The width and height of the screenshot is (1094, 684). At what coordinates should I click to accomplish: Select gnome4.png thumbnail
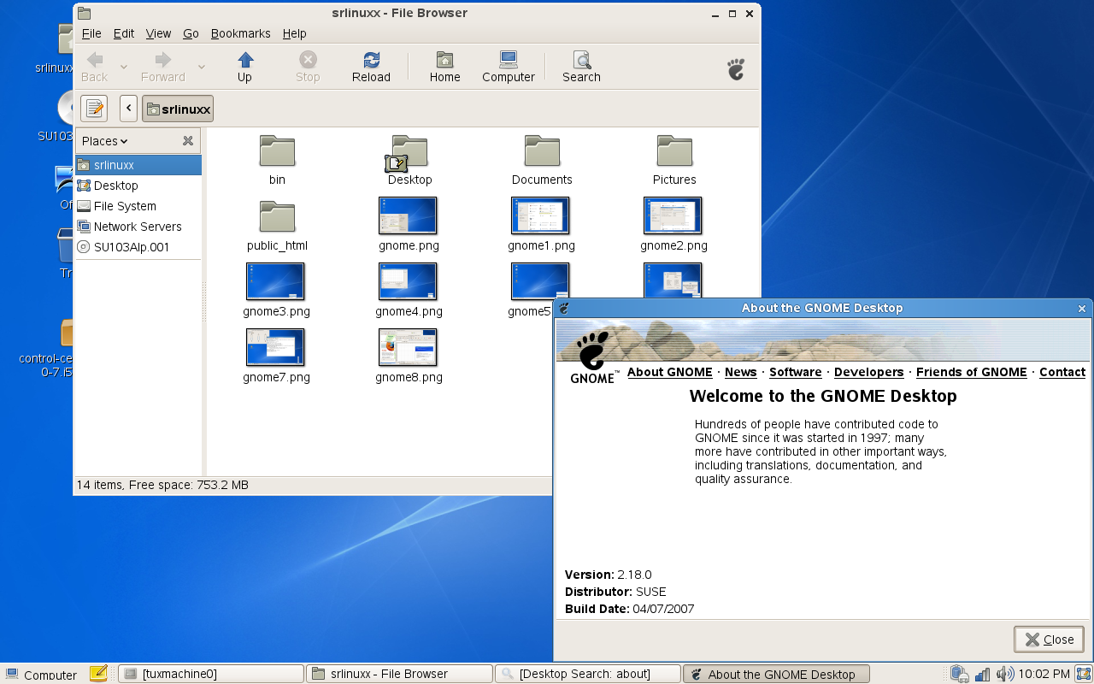click(x=408, y=281)
